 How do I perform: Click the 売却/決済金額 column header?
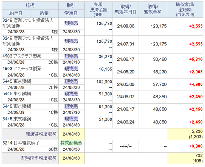(99, 9)
